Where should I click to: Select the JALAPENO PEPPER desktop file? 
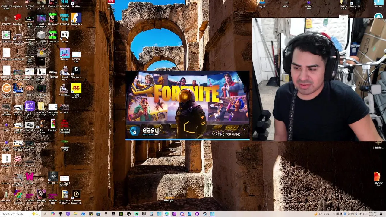tap(65, 145)
